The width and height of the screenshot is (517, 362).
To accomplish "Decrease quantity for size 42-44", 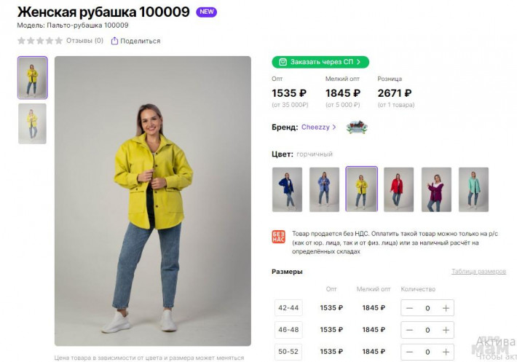I will pos(409,308).
